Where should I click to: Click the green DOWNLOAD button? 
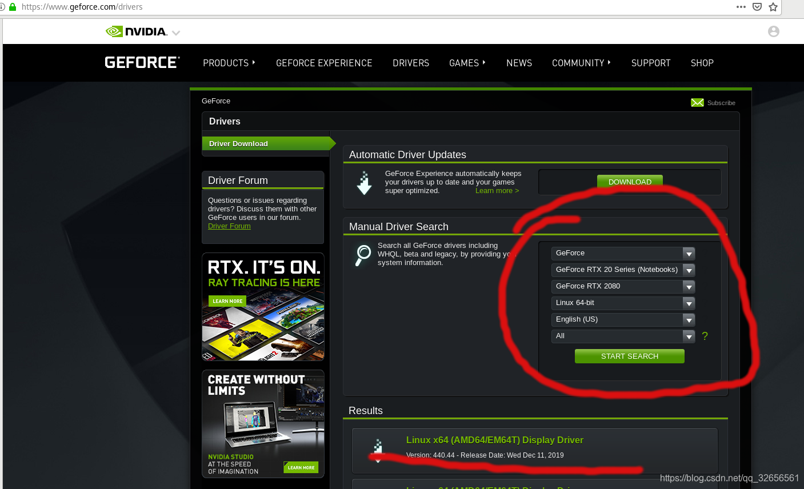pos(630,182)
